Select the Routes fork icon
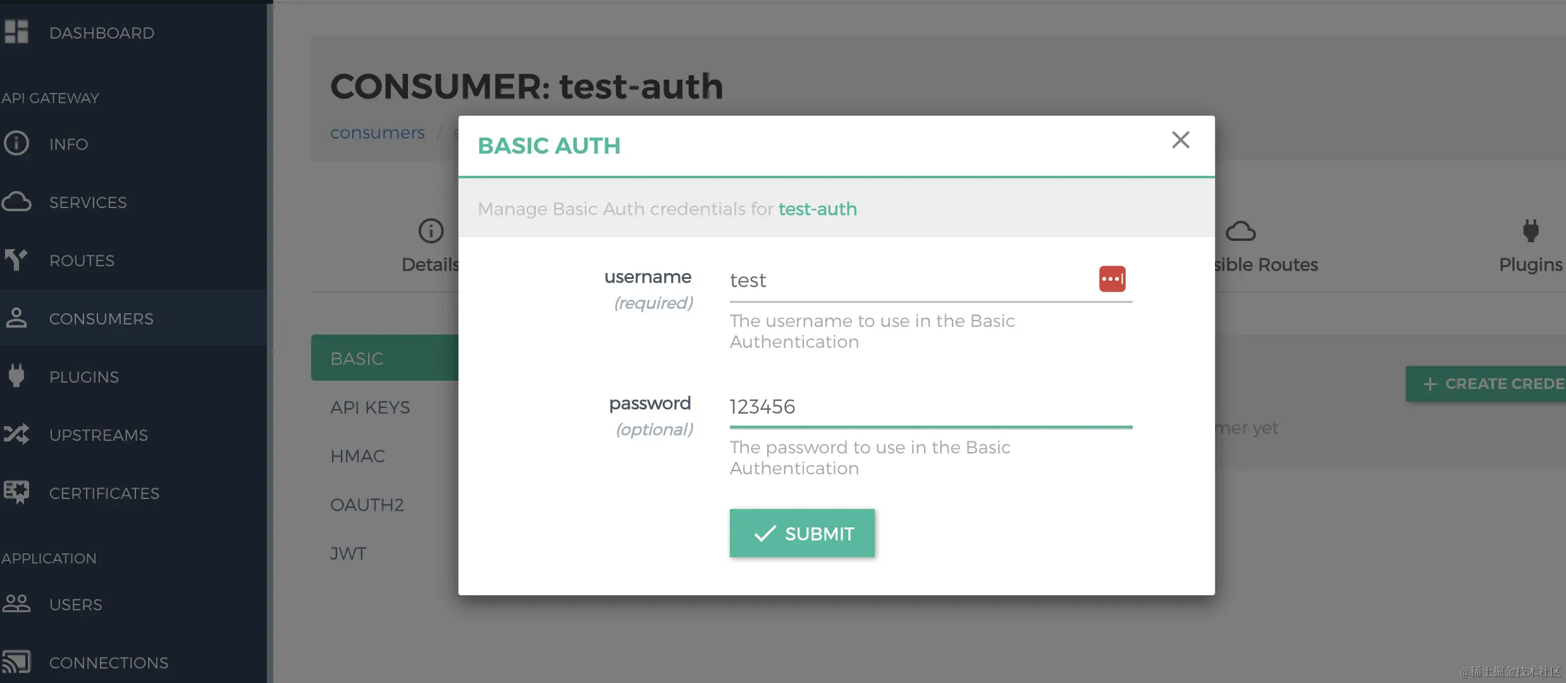Viewport: 1566px width, 683px height. (16, 260)
